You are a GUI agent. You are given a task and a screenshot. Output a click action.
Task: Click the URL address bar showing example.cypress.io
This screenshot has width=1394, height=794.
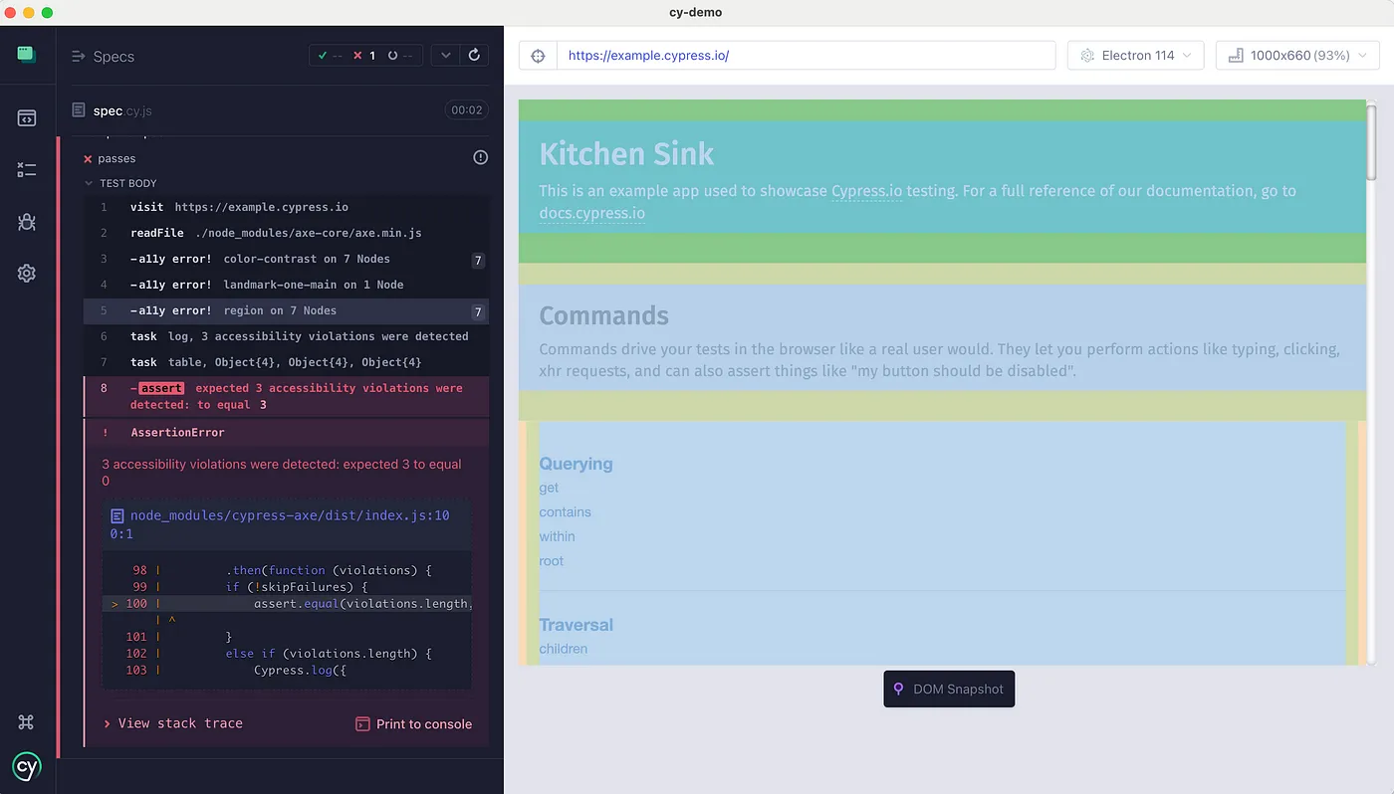pos(787,55)
